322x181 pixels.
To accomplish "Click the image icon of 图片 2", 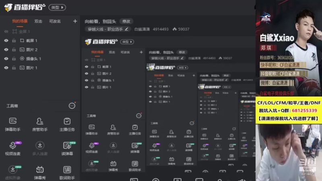I will [x=22, y=49].
